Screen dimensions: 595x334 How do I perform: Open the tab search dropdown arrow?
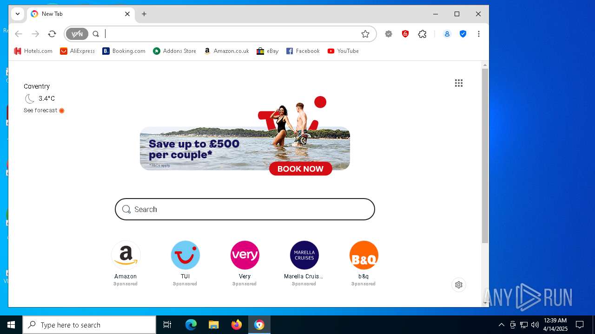[18, 14]
